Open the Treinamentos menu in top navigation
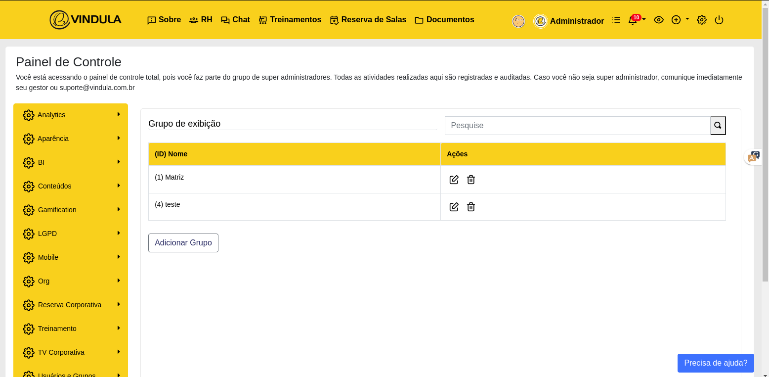 (x=290, y=20)
